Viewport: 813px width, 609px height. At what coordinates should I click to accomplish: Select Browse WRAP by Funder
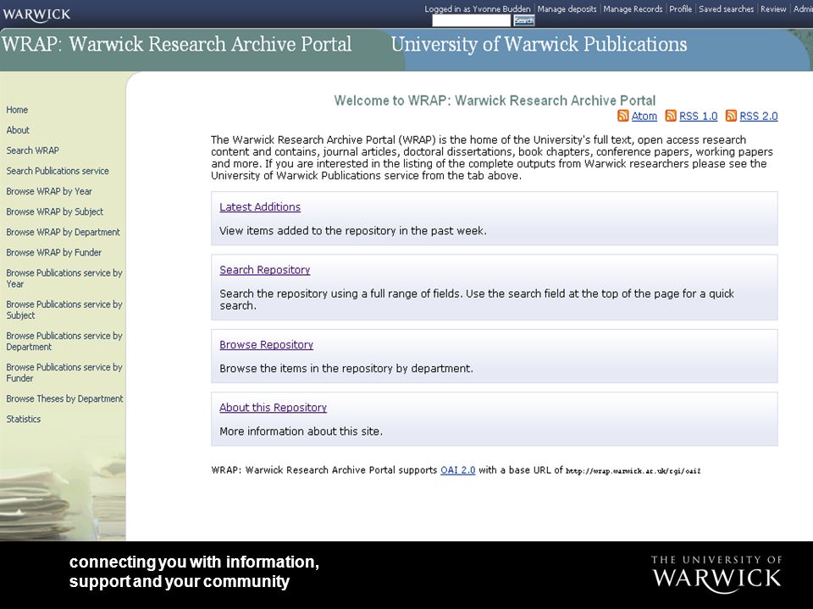point(54,252)
